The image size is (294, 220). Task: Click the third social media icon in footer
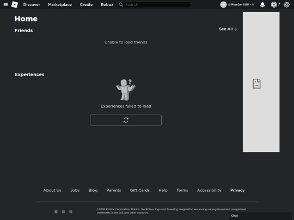point(71,212)
